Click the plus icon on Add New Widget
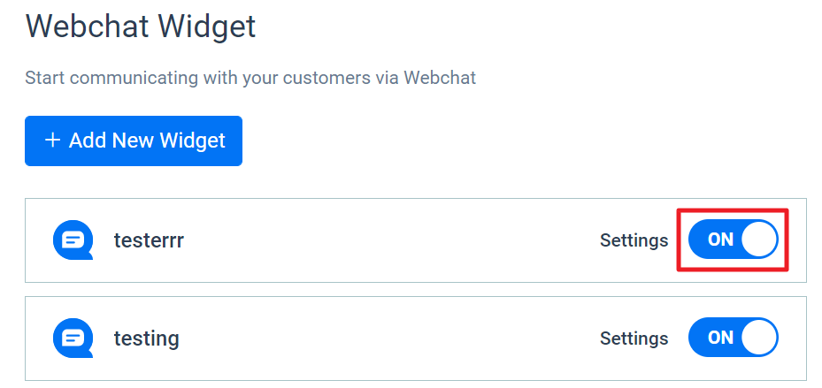This screenshot has height=388, width=822. click(52, 141)
